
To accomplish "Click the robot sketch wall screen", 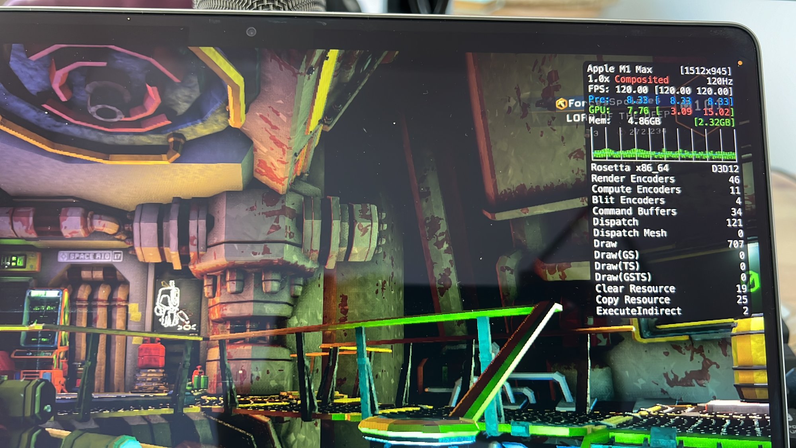I will (x=176, y=305).
